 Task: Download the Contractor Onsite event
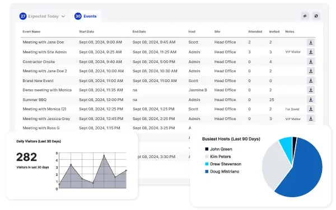311,62
